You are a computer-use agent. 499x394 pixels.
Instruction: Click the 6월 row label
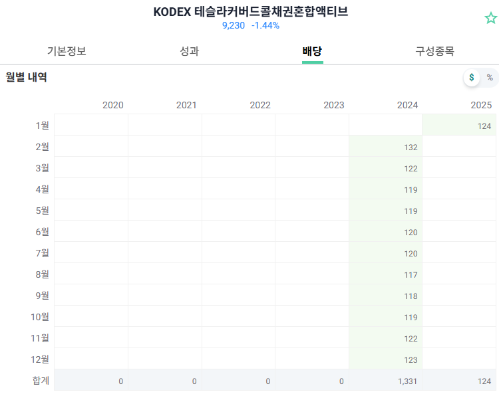[x=43, y=232]
